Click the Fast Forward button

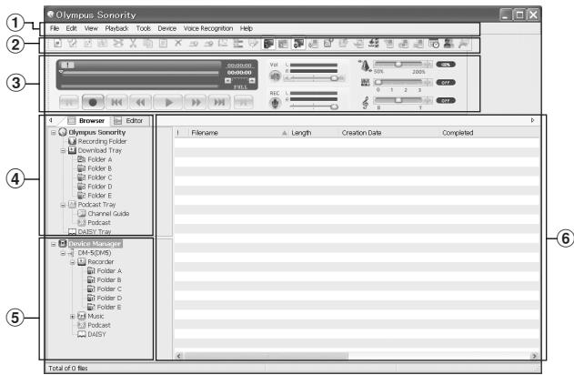196,102
